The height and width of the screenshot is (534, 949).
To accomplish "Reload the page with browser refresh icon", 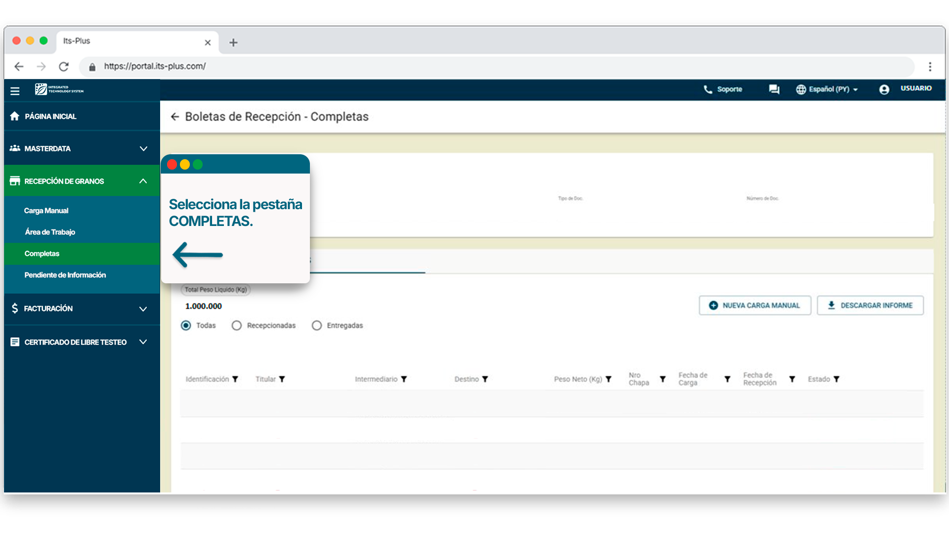I will tap(64, 66).
